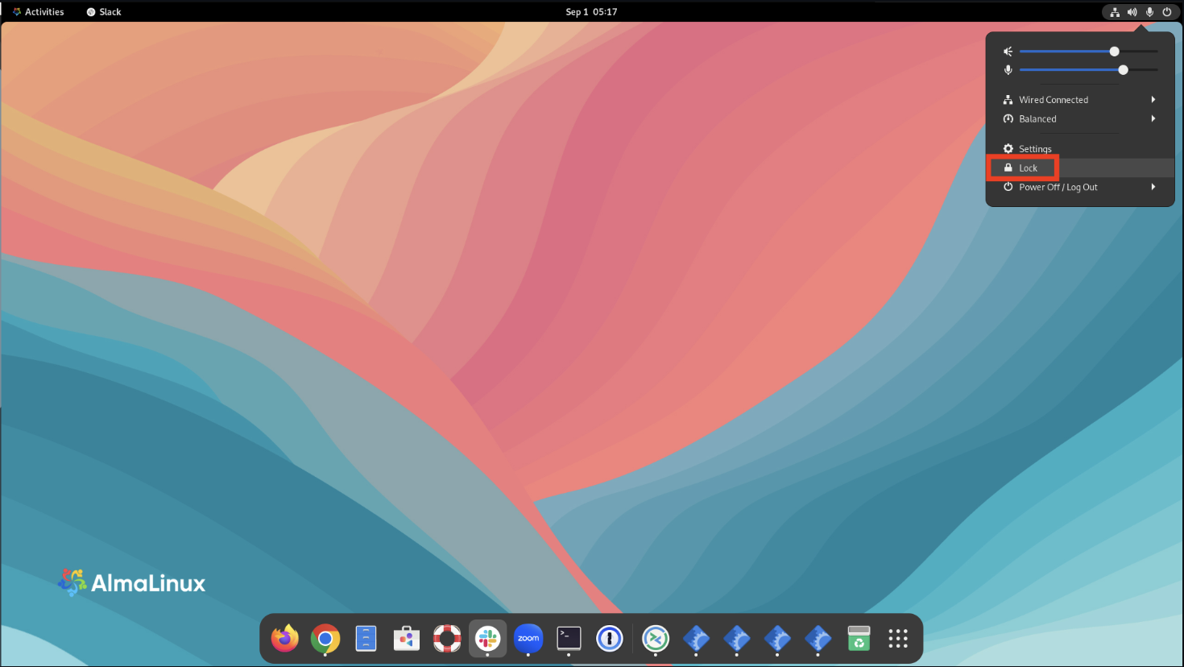Open the Slack app menu in top bar

pyautogui.click(x=104, y=11)
